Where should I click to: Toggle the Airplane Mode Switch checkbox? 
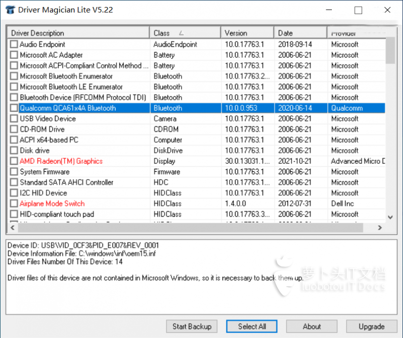[x=14, y=204]
